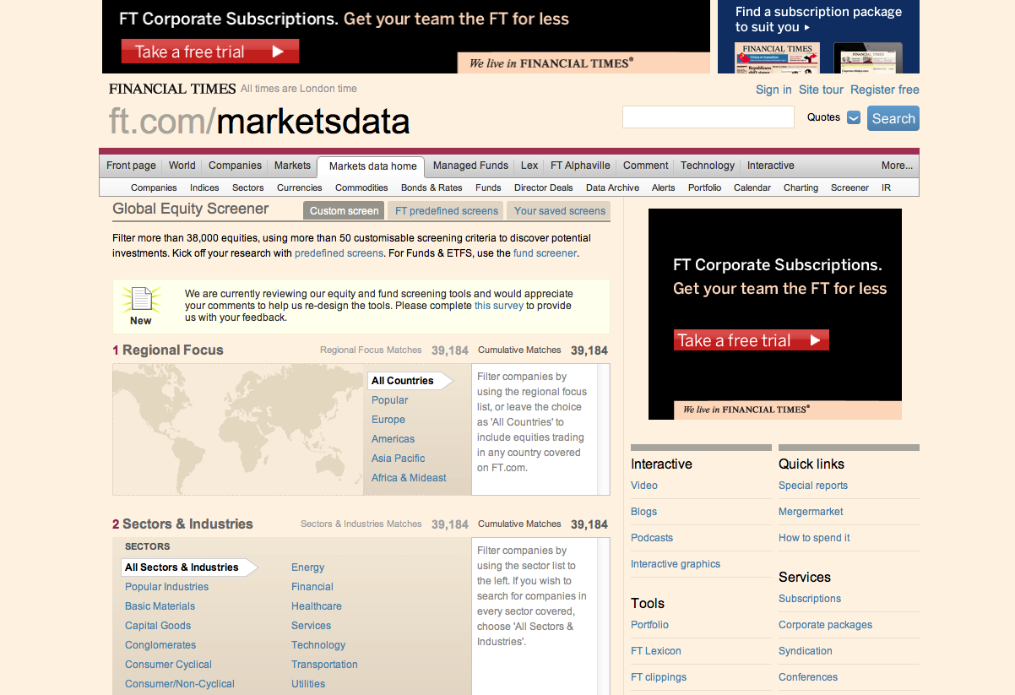Click the predefined screens text link
The image size is (1015, 695).
[x=339, y=252]
